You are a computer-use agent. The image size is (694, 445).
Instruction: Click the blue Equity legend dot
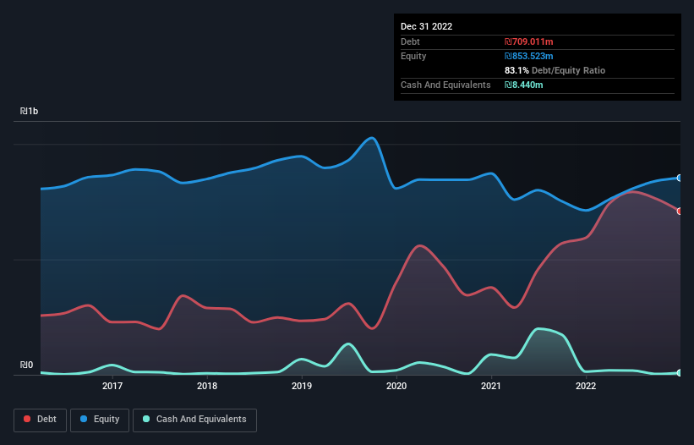tap(84, 419)
